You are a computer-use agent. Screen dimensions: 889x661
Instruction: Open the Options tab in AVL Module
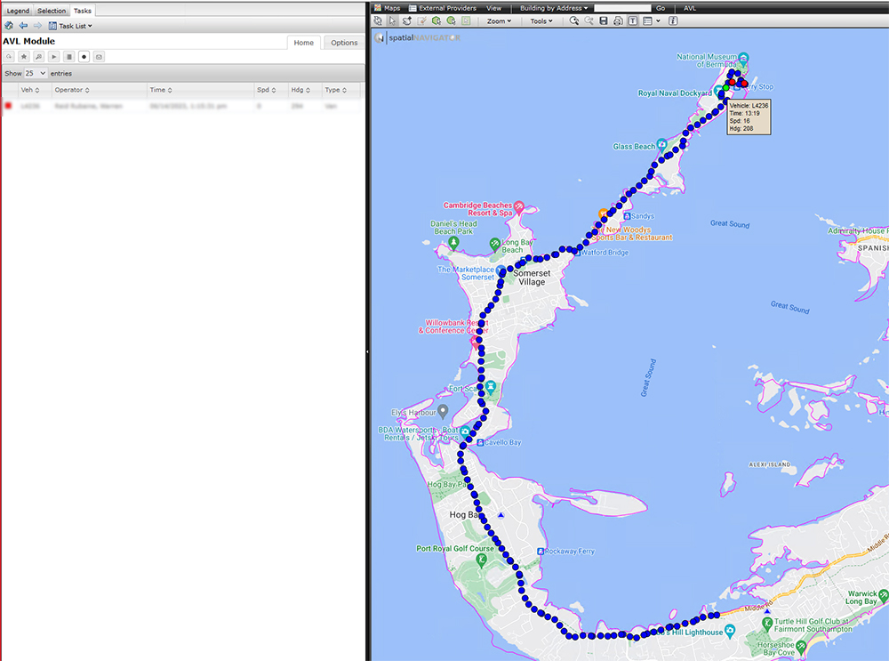tap(344, 43)
